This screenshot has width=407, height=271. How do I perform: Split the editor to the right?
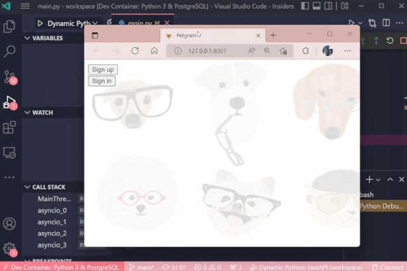tap(386, 23)
